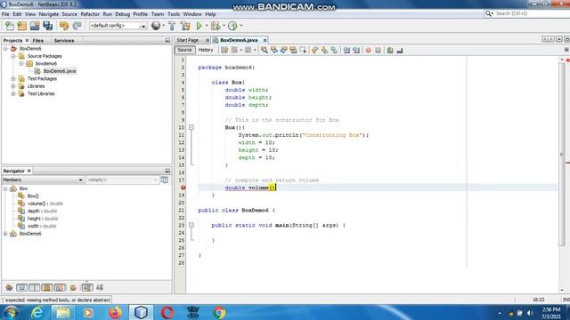The width and height of the screenshot is (570, 320).
Task: Expand the Test Libraries tree node
Action: pos(13,93)
